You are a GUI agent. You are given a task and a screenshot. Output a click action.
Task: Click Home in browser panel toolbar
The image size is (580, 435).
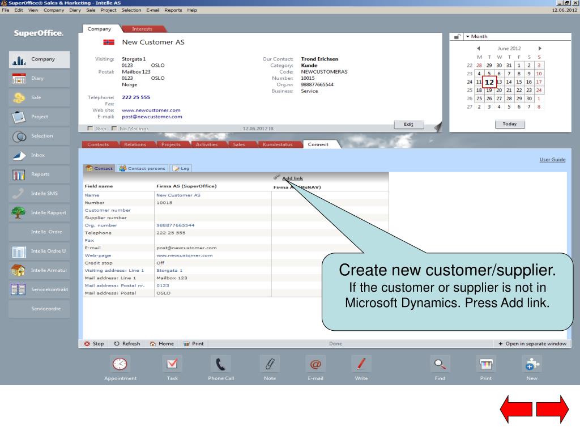(161, 344)
